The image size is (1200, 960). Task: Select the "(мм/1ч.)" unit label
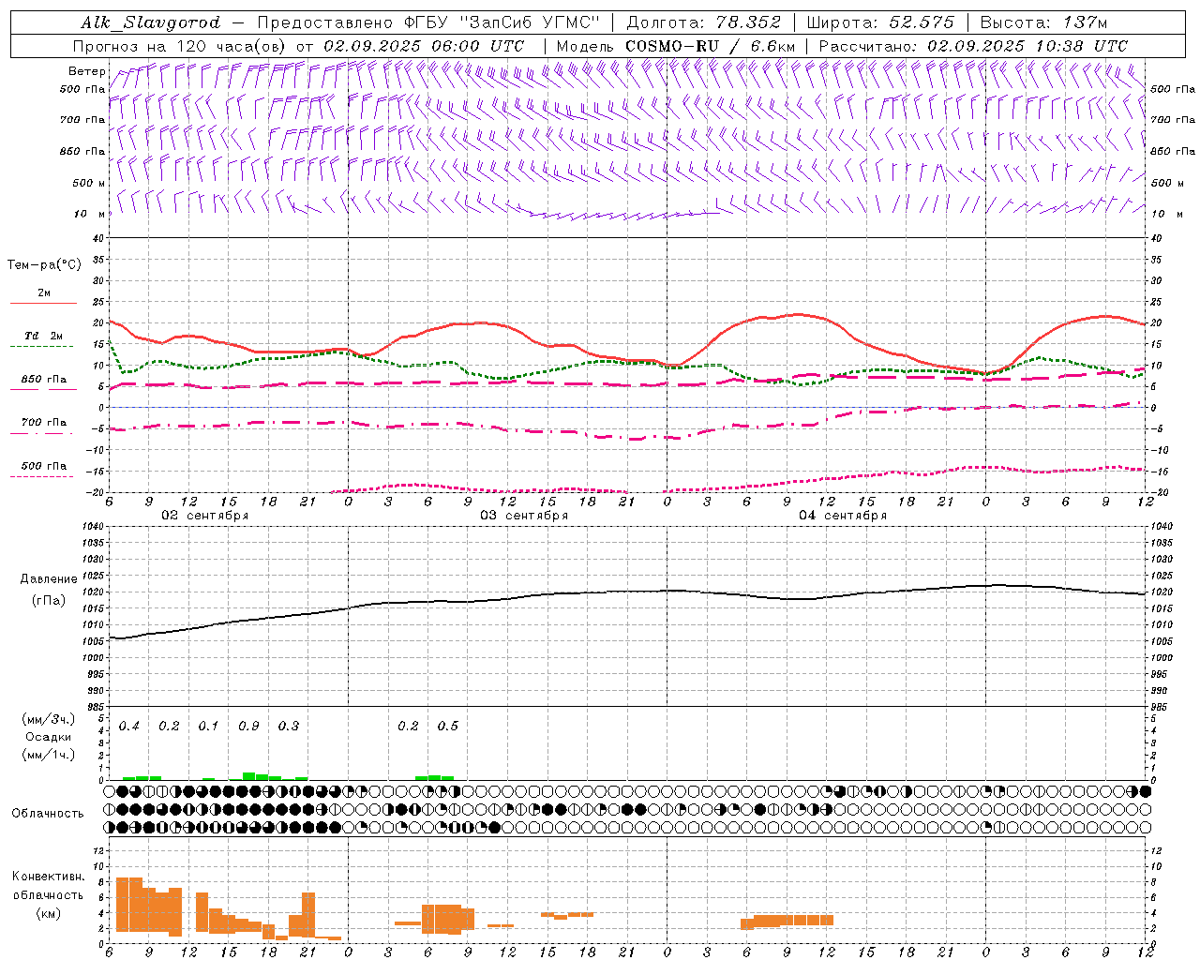(49, 755)
